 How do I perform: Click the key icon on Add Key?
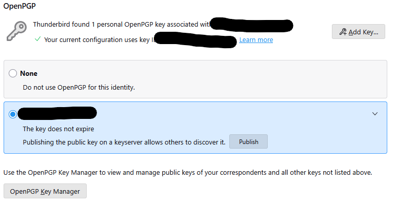click(343, 32)
